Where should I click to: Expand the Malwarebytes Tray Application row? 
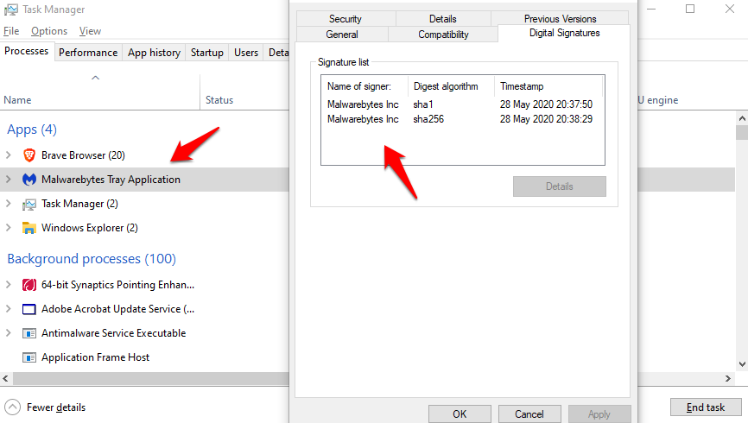click(x=8, y=180)
